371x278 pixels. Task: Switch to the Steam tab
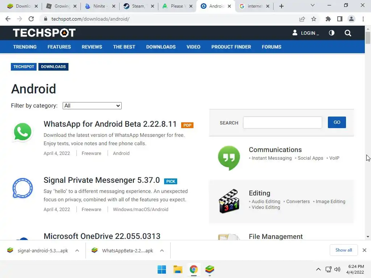[x=138, y=6]
